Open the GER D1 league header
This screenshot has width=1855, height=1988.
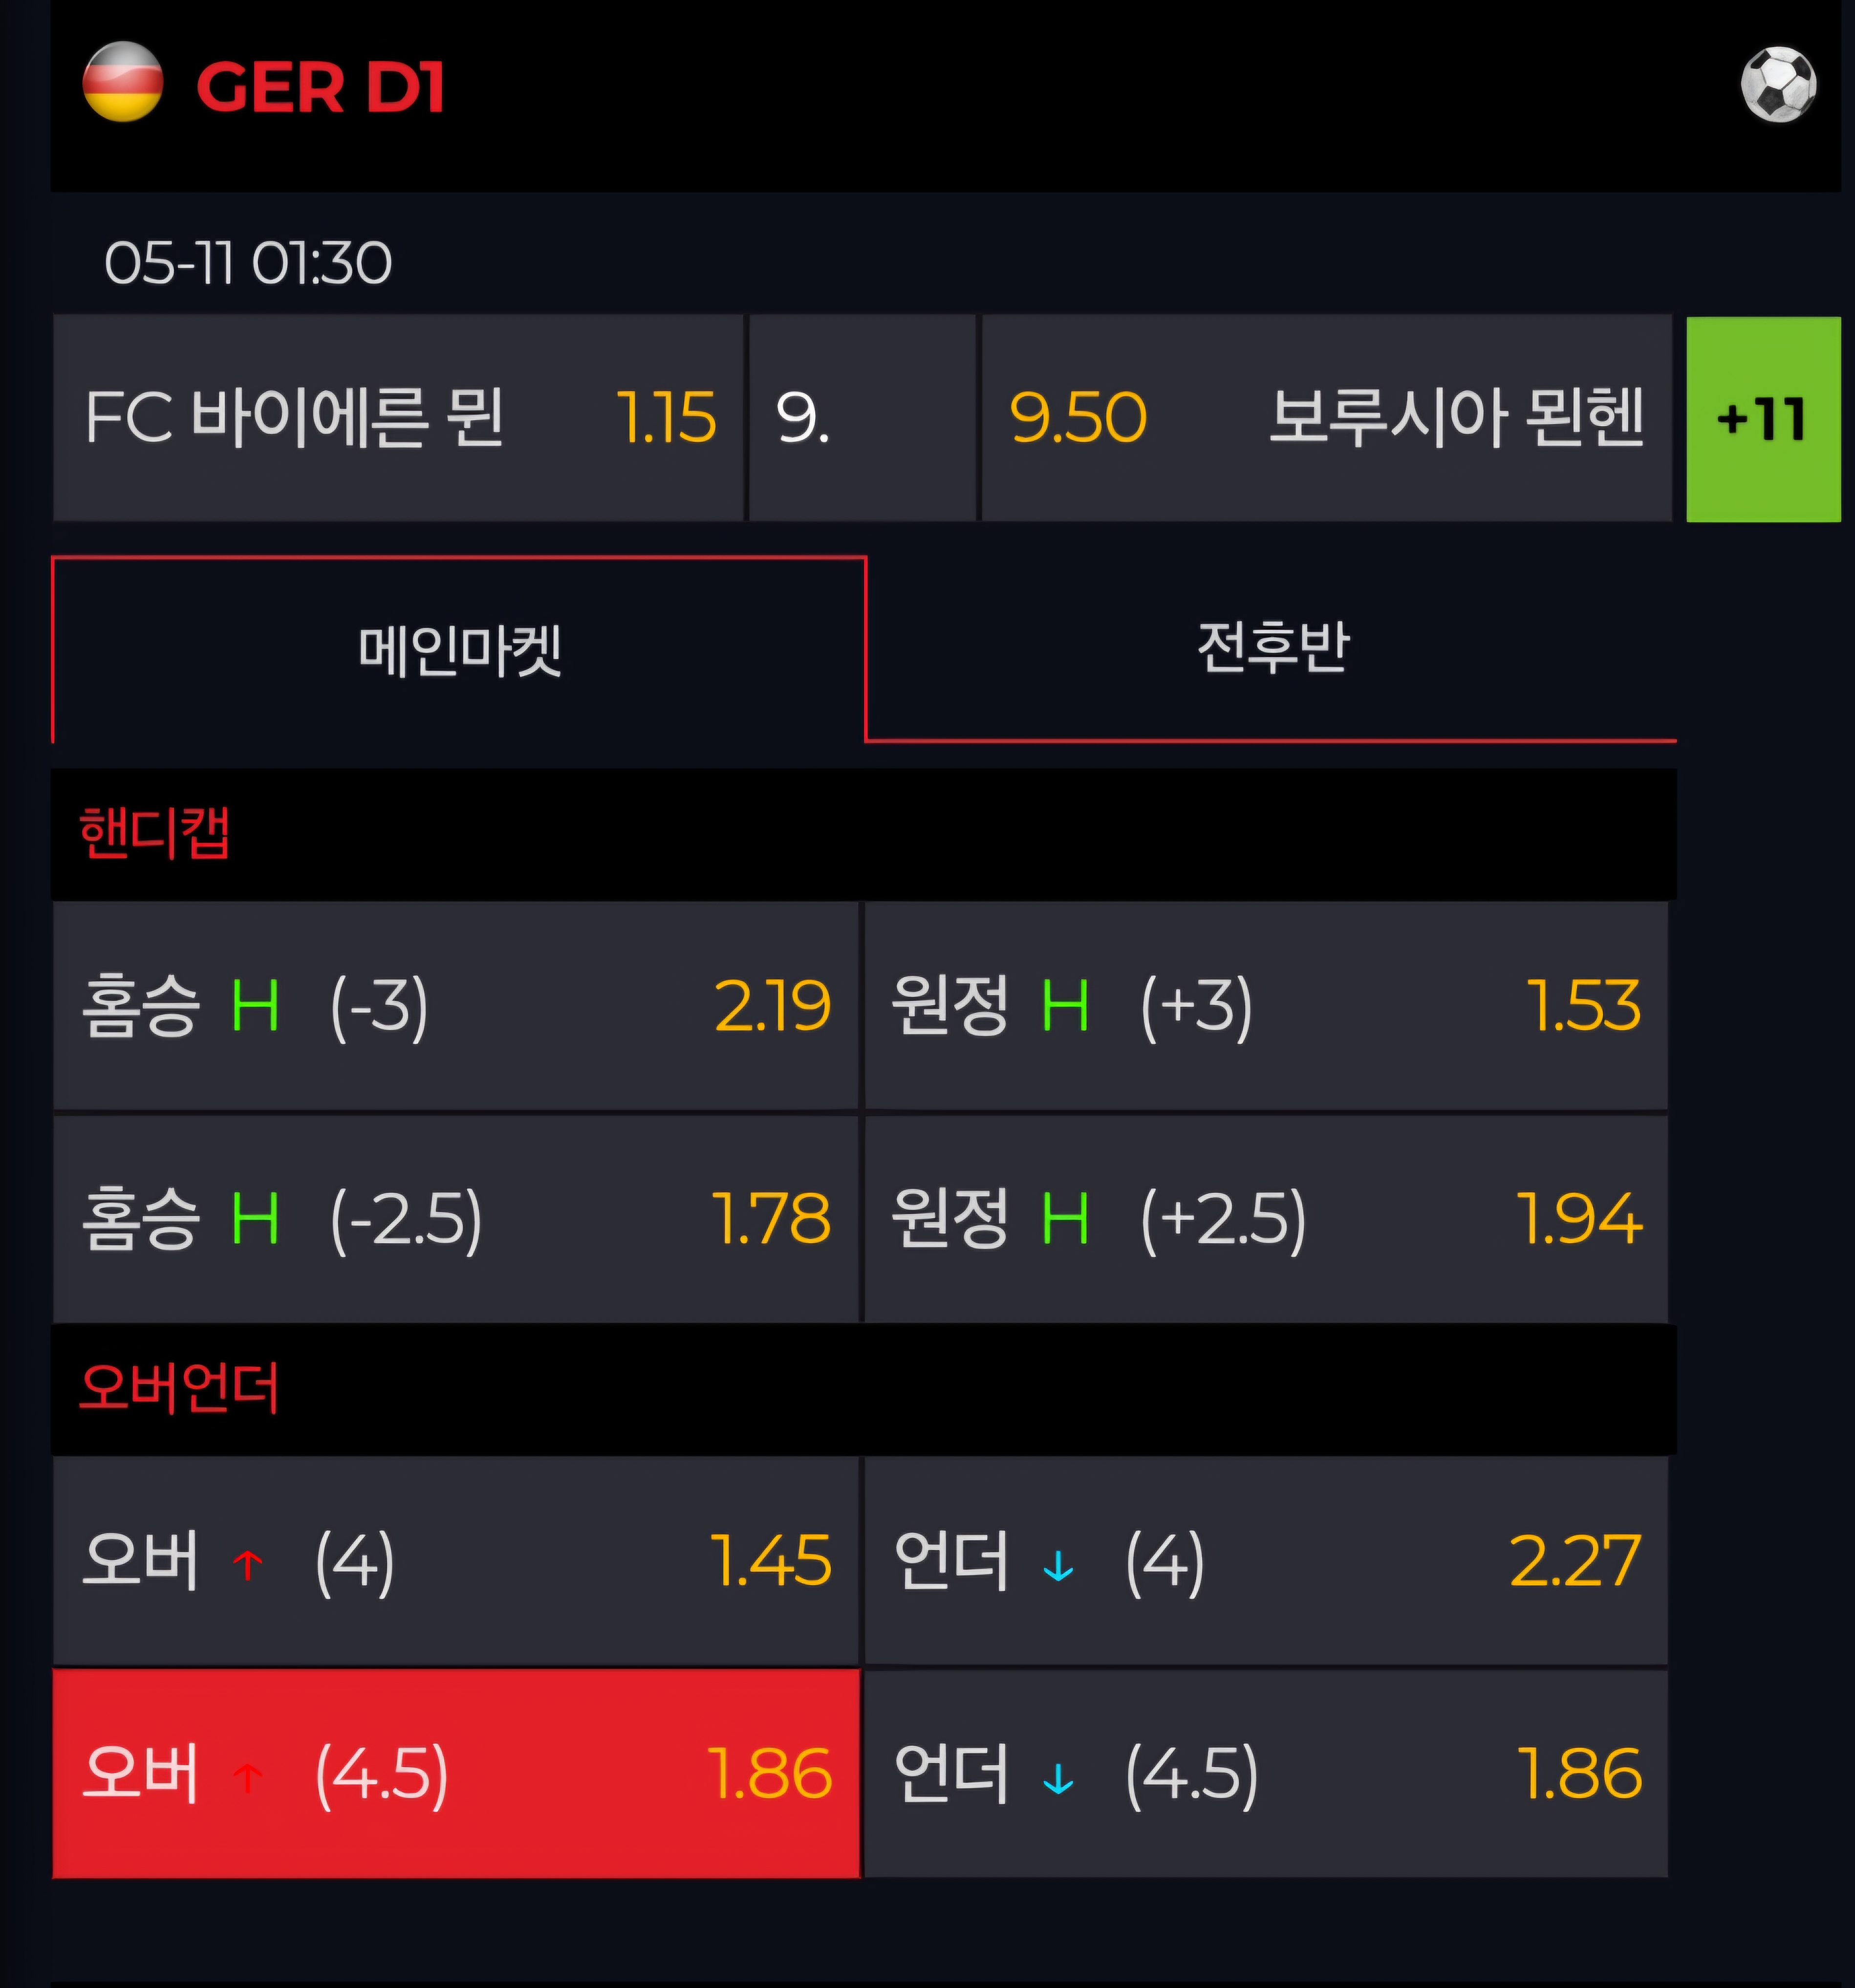[945, 95]
